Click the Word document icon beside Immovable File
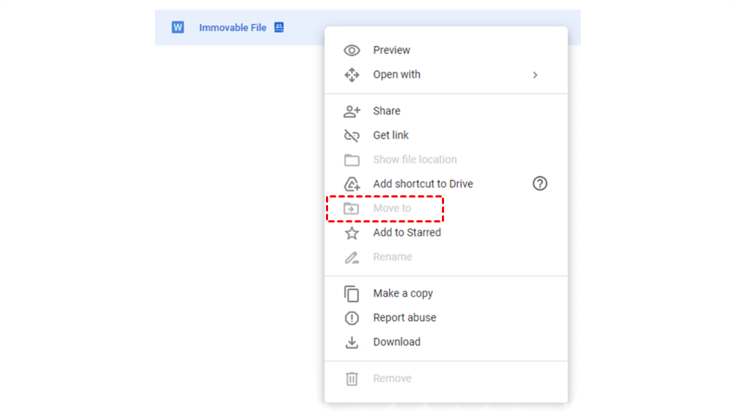 pyautogui.click(x=178, y=28)
